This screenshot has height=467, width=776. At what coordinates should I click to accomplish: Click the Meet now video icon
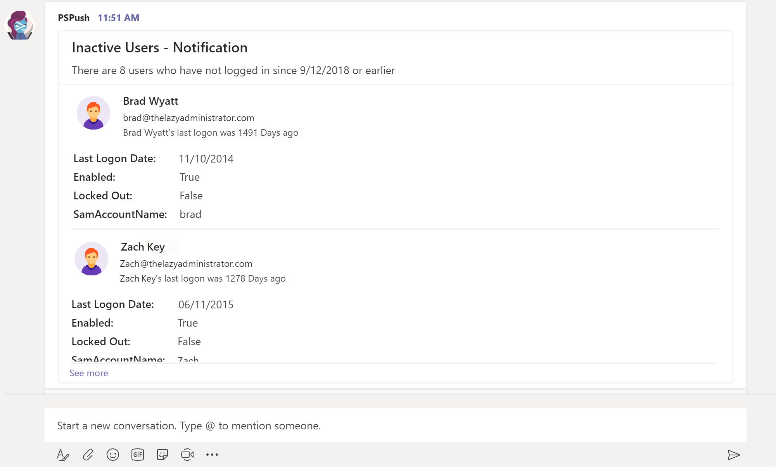click(x=187, y=455)
